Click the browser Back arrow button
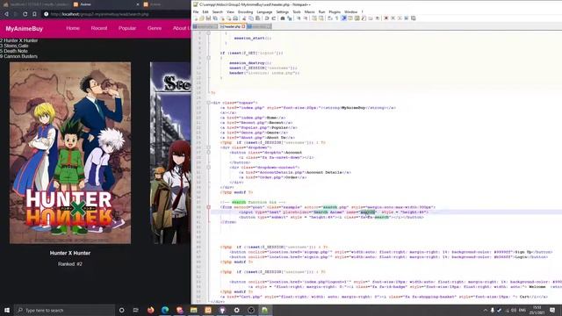Viewport: 562px width, 316px height. [6, 14]
